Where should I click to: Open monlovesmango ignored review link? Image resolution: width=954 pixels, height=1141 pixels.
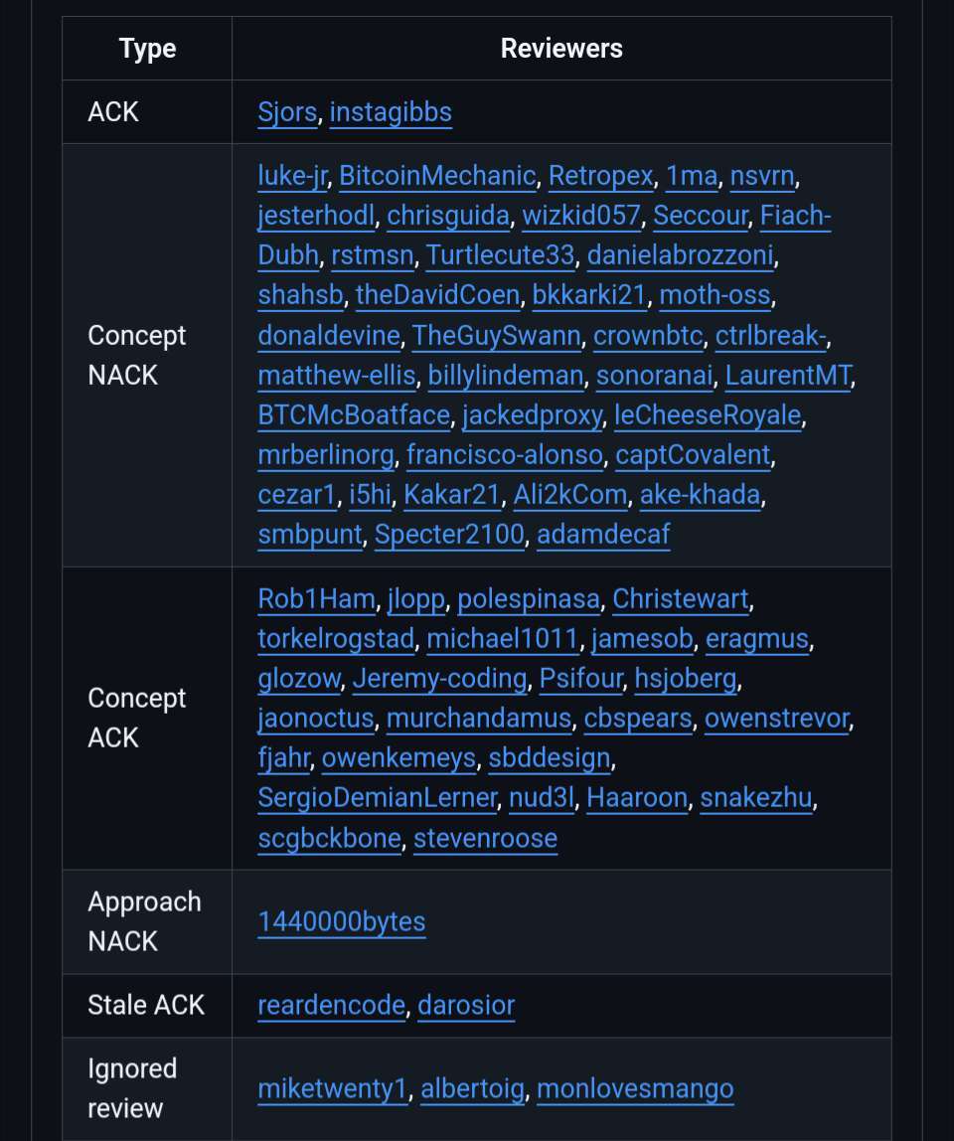pyautogui.click(x=635, y=1089)
